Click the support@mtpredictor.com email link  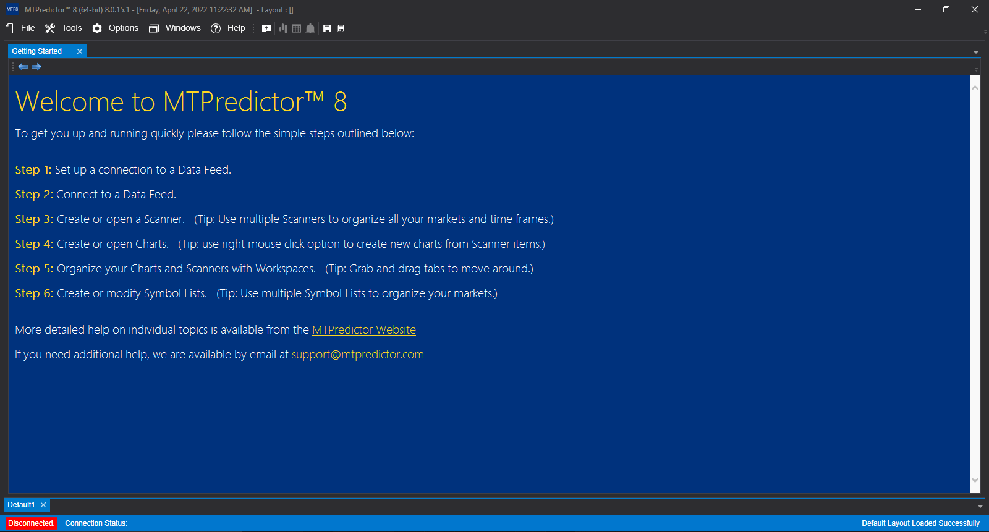click(x=358, y=355)
